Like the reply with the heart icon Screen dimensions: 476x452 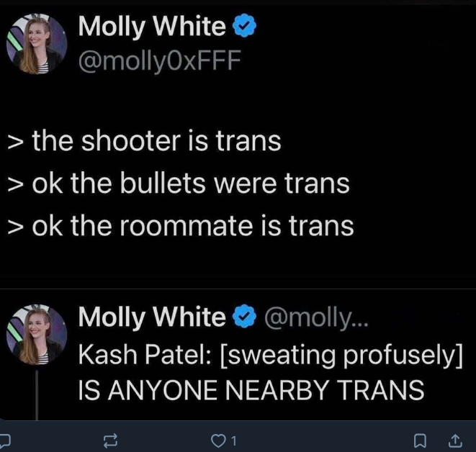[217, 441]
